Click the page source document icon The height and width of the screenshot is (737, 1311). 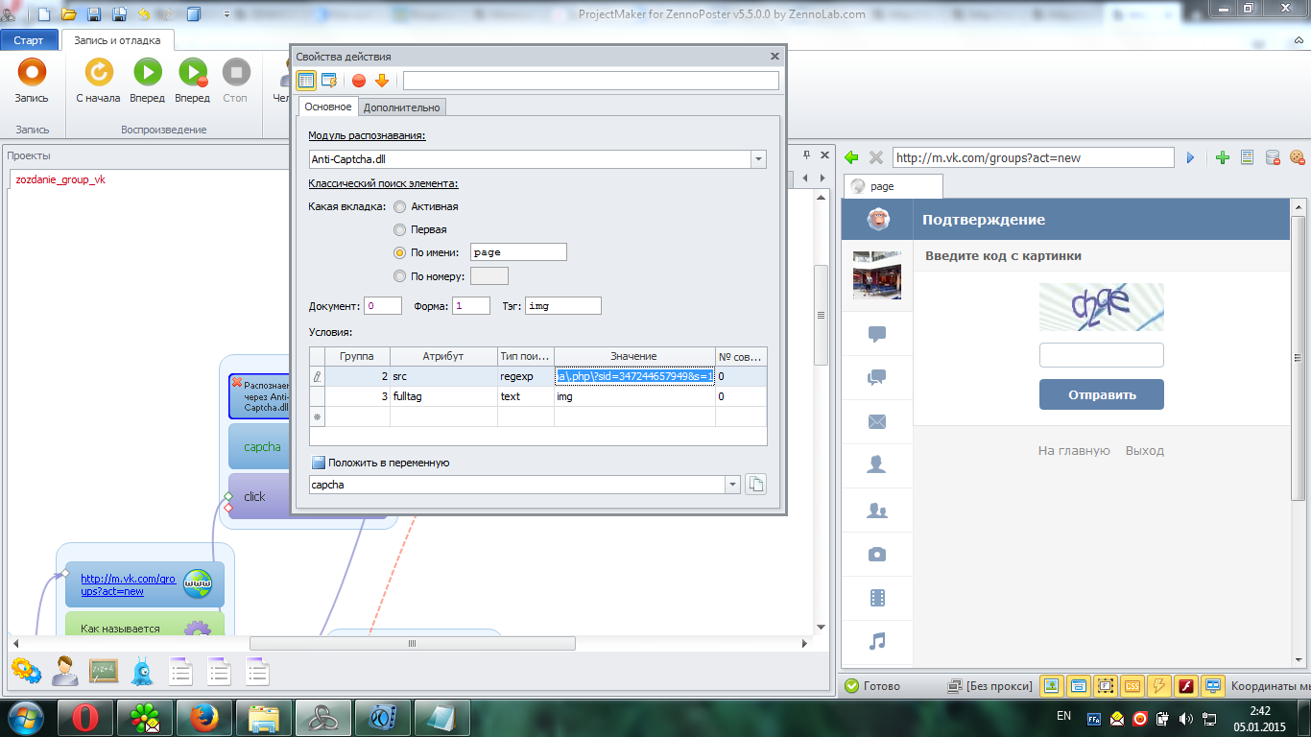coord(1247,157)
